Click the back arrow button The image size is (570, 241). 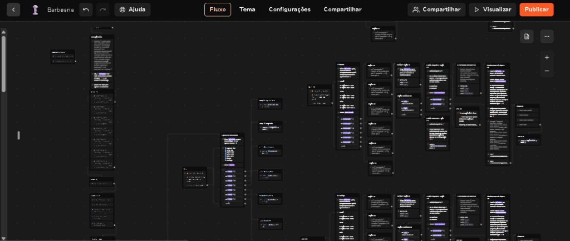coord(13,9)
